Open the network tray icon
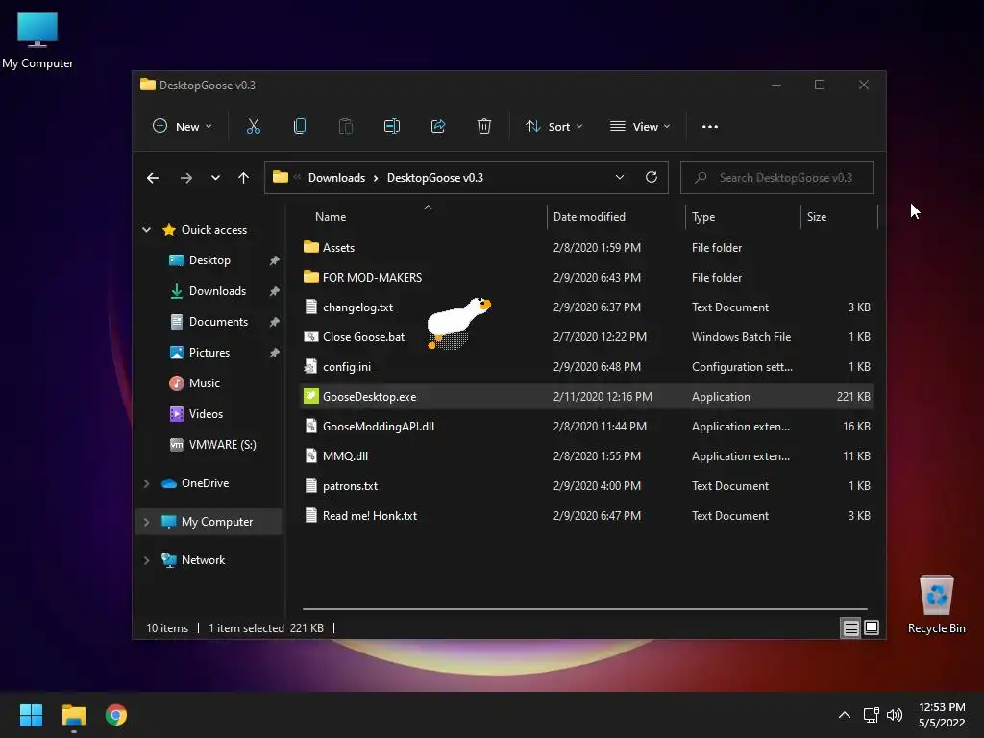The image size is (984, 738). (871, 715)
